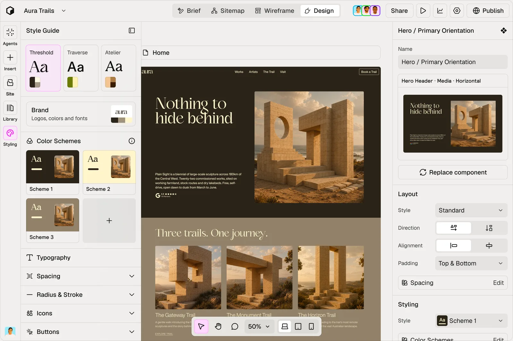Click Book a Trail on canvas
This screenshot has width=513, height=341.
click(x=369, y=72)
